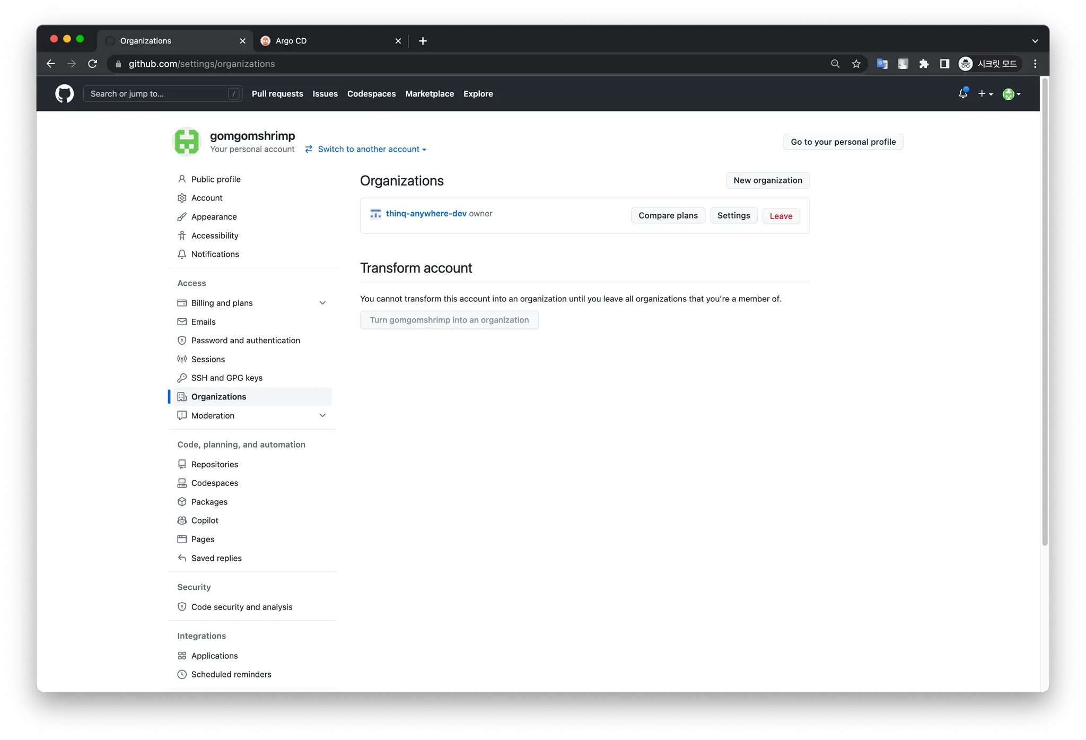Open the user avatar menu dropdown

1011,94
